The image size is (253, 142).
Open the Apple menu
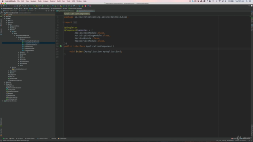pyautogui.click(x=3, y=1)
